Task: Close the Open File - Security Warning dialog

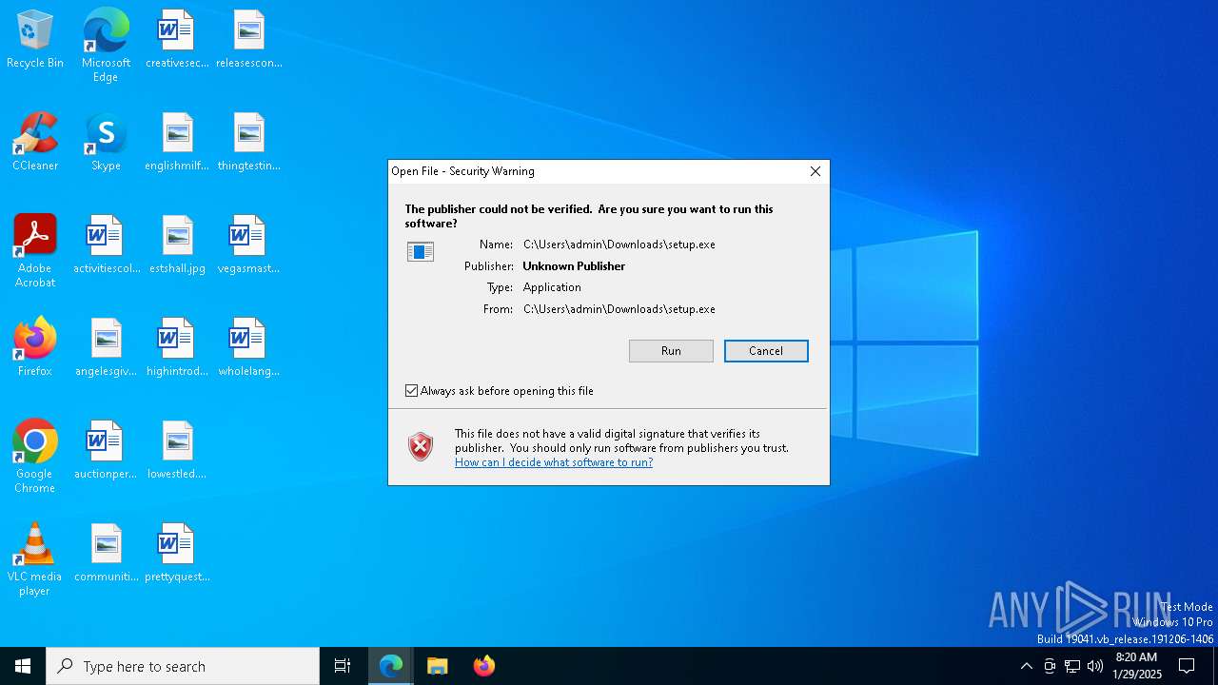Action: (x=815, y=171)
